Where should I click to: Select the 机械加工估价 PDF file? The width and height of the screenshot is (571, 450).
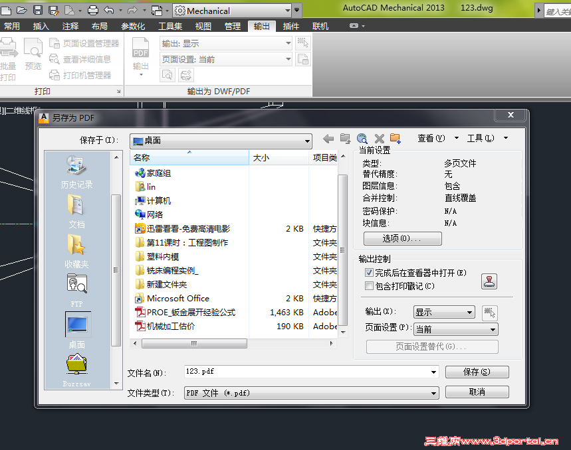[165, 326]
